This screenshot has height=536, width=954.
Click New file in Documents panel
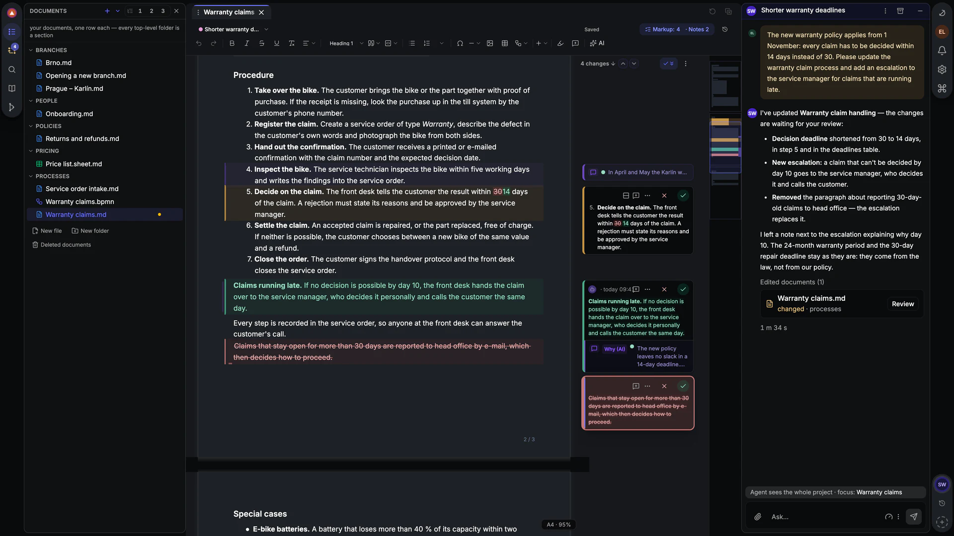(x=47, y=231)
